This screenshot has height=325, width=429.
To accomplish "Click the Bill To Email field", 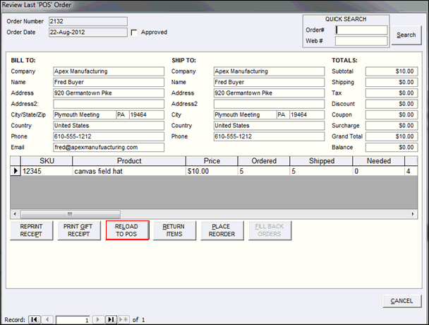I will coord(108,148).
